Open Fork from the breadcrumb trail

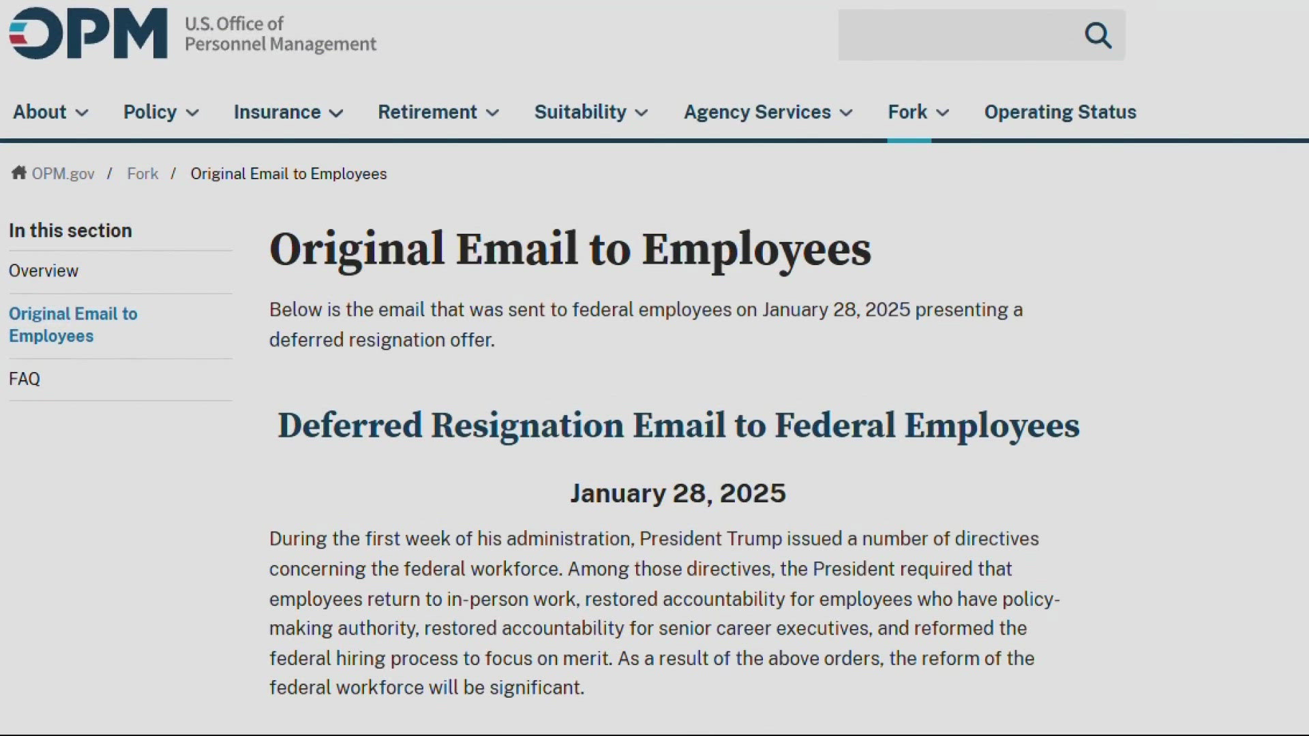pos(142,173)
